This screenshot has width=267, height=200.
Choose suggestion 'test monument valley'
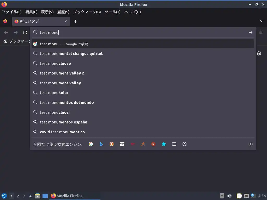(x=143, y=83)
